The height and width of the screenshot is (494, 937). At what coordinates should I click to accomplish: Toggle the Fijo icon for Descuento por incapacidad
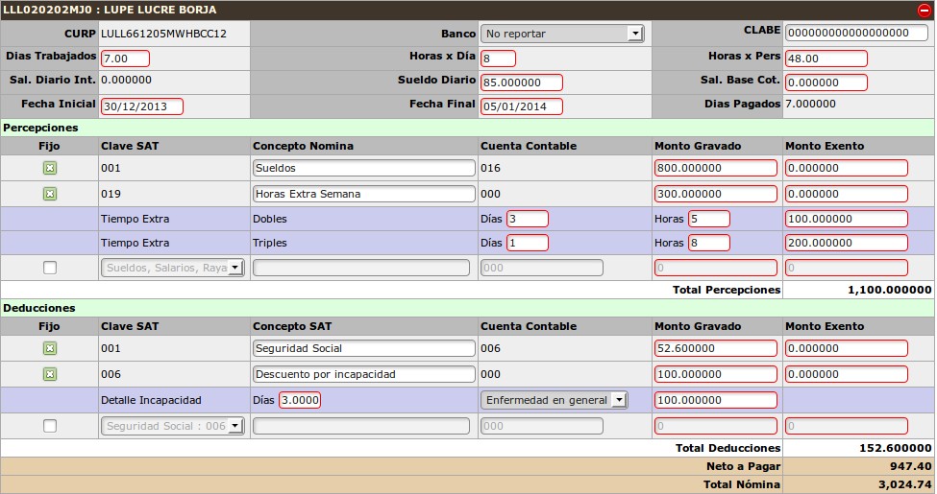50,374
